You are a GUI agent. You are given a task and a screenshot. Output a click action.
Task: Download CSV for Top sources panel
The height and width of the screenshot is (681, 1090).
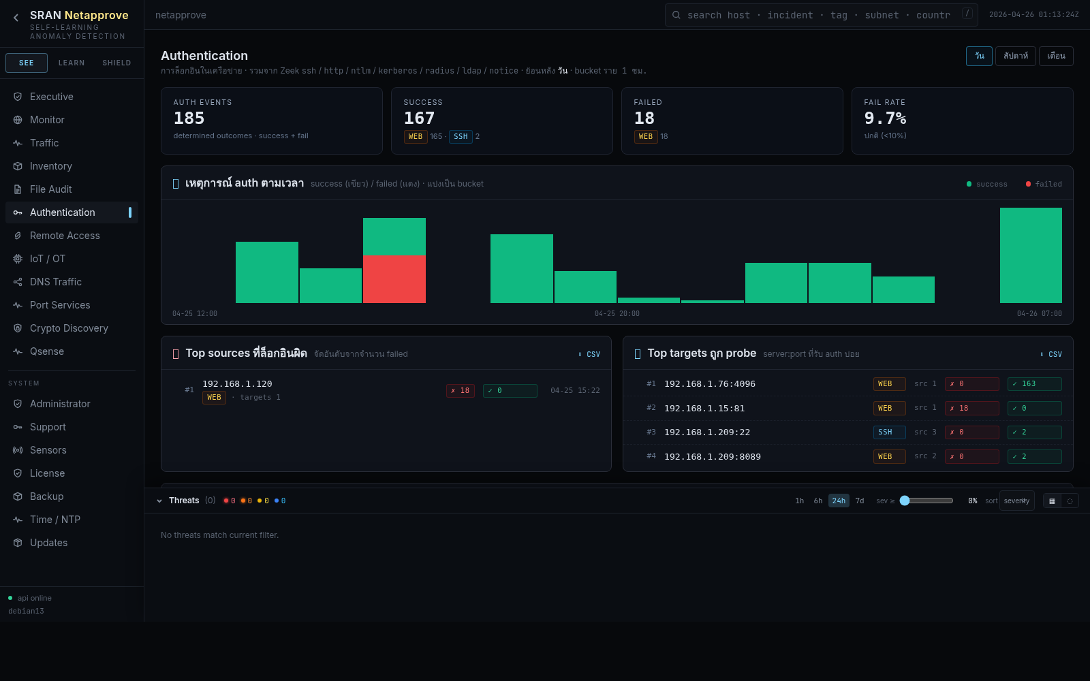click(589, 354)
